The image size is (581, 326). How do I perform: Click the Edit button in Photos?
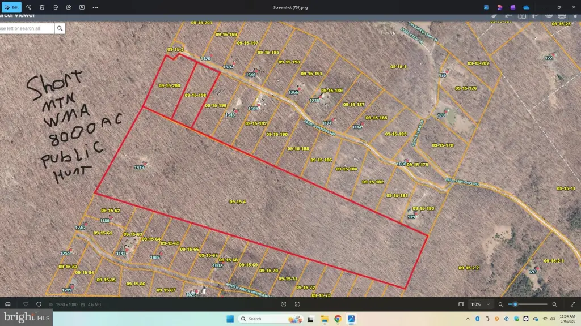(11, 7)
